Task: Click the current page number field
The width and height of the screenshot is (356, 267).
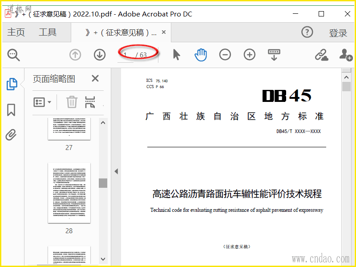Action: pyautogui.click(x=125, y=55)
